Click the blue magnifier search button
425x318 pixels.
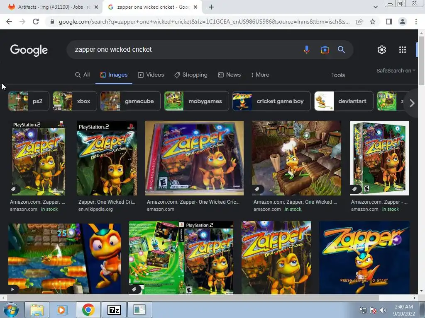(341, 50)
